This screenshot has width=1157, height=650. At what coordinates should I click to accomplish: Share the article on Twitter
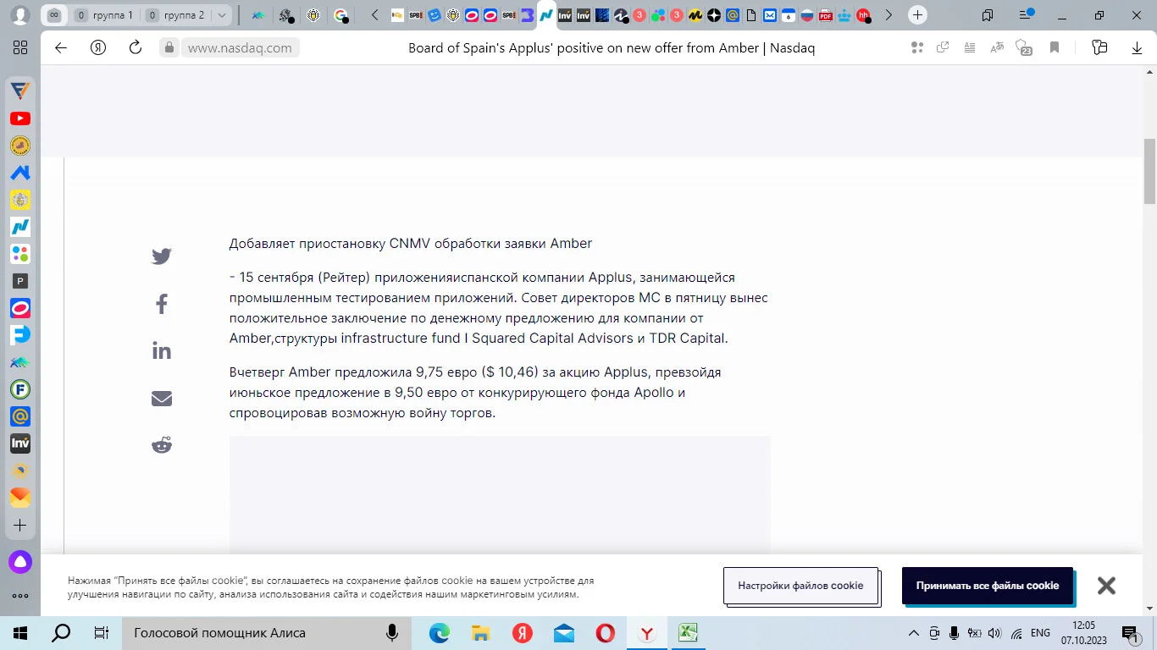tap(162, 256)
